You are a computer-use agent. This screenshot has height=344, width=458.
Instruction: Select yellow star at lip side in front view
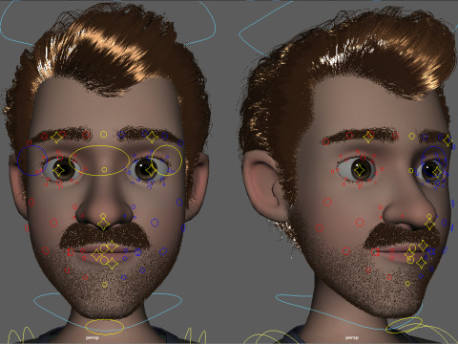96,255
